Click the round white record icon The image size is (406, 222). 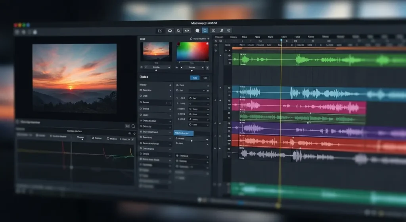click(197, 31)
